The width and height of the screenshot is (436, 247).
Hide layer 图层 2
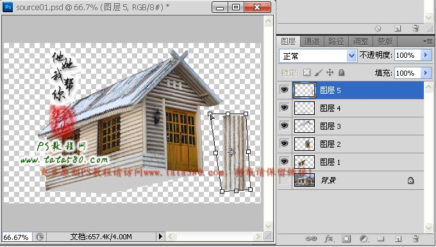click(284, 144)
